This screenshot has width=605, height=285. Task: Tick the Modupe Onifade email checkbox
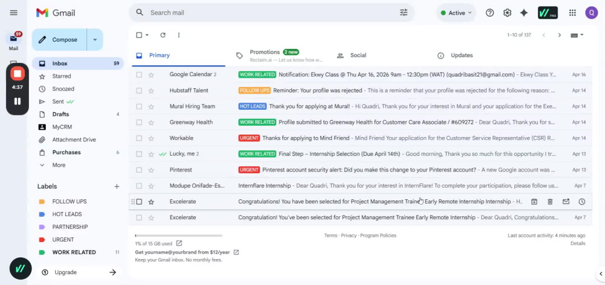pos(139,185)
